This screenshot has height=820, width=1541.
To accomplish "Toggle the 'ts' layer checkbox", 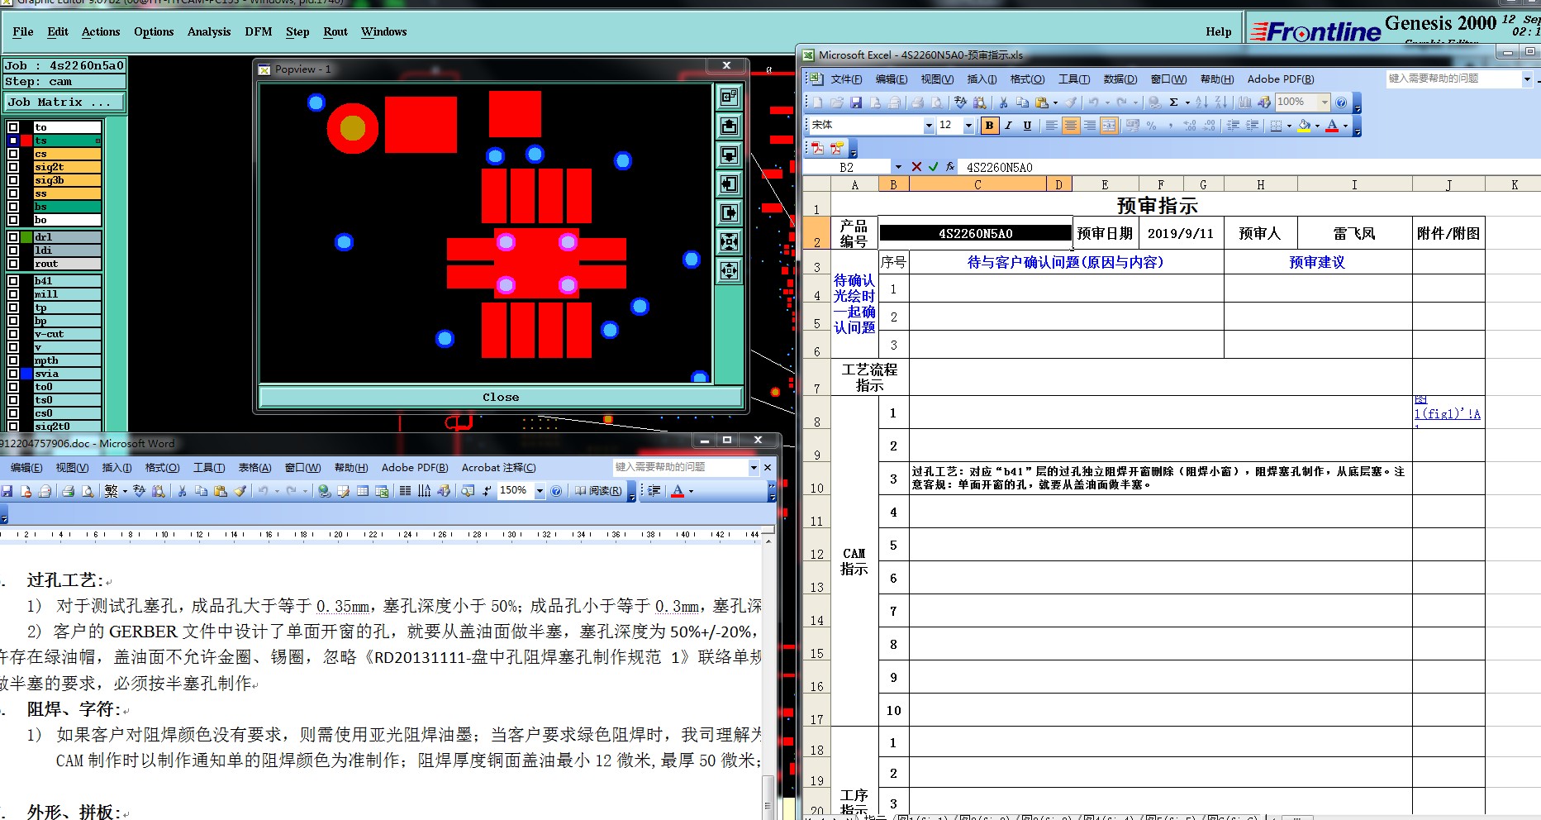I will pos(13,141).
